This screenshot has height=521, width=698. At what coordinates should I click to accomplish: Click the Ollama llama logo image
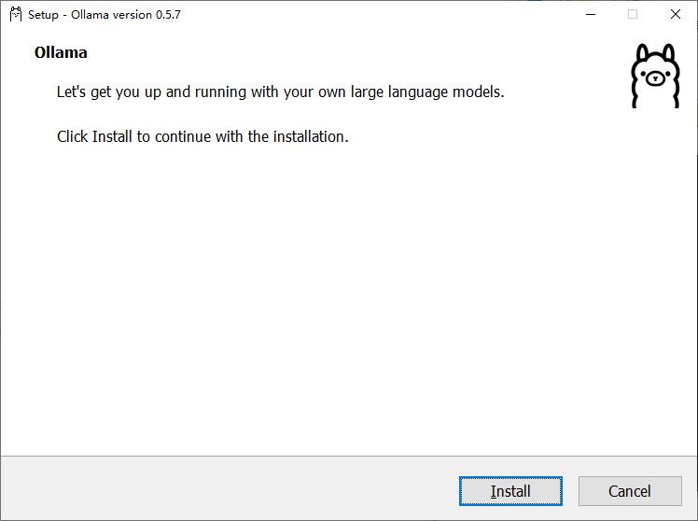(x=655, y=76)
